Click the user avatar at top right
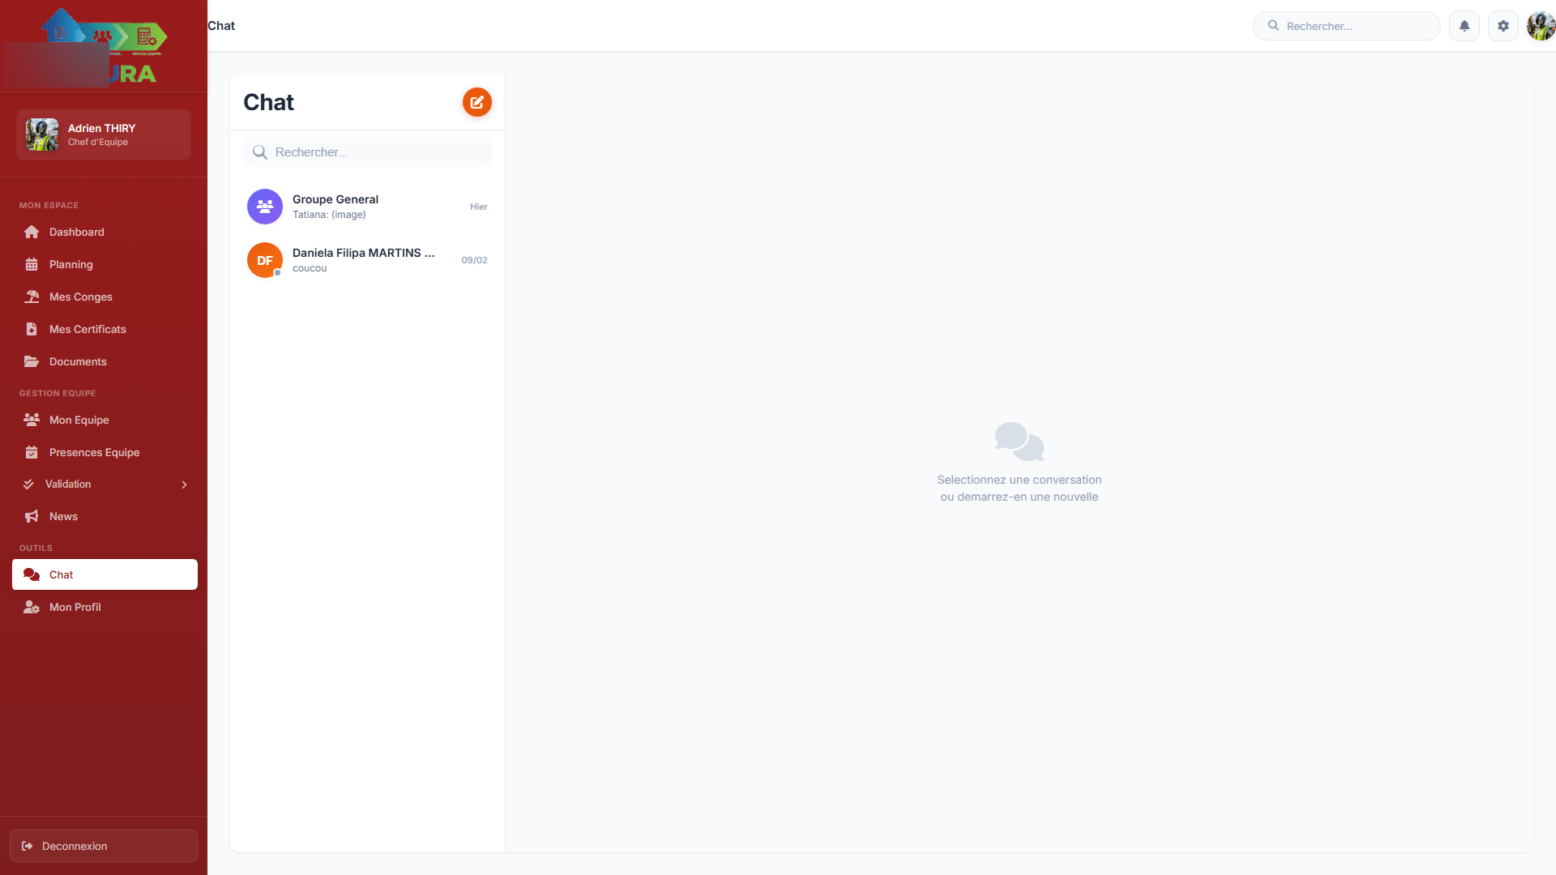Screen dimensions: 1556x875 [1540, 26]
